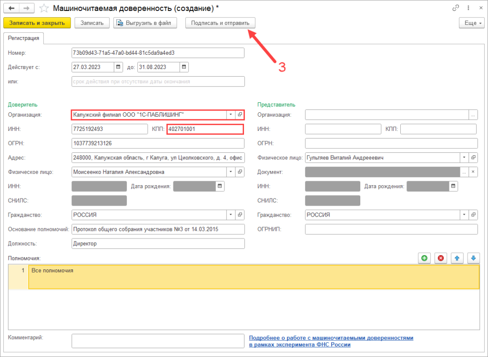Image resolution: width=488 pixels, height=357 pixels.
Task: Click the validity period 'или' field
Action: (158, 81)
